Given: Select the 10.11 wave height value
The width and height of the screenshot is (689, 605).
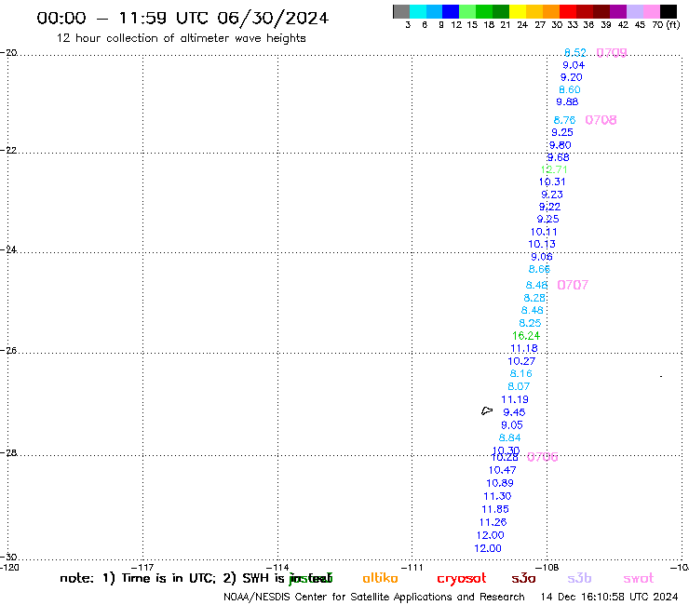Looking at the screenshot, I should [544, 232].
